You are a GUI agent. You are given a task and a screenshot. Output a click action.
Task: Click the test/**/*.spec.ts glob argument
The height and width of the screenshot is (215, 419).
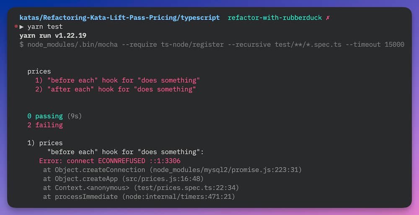click(x=308, y=44)
